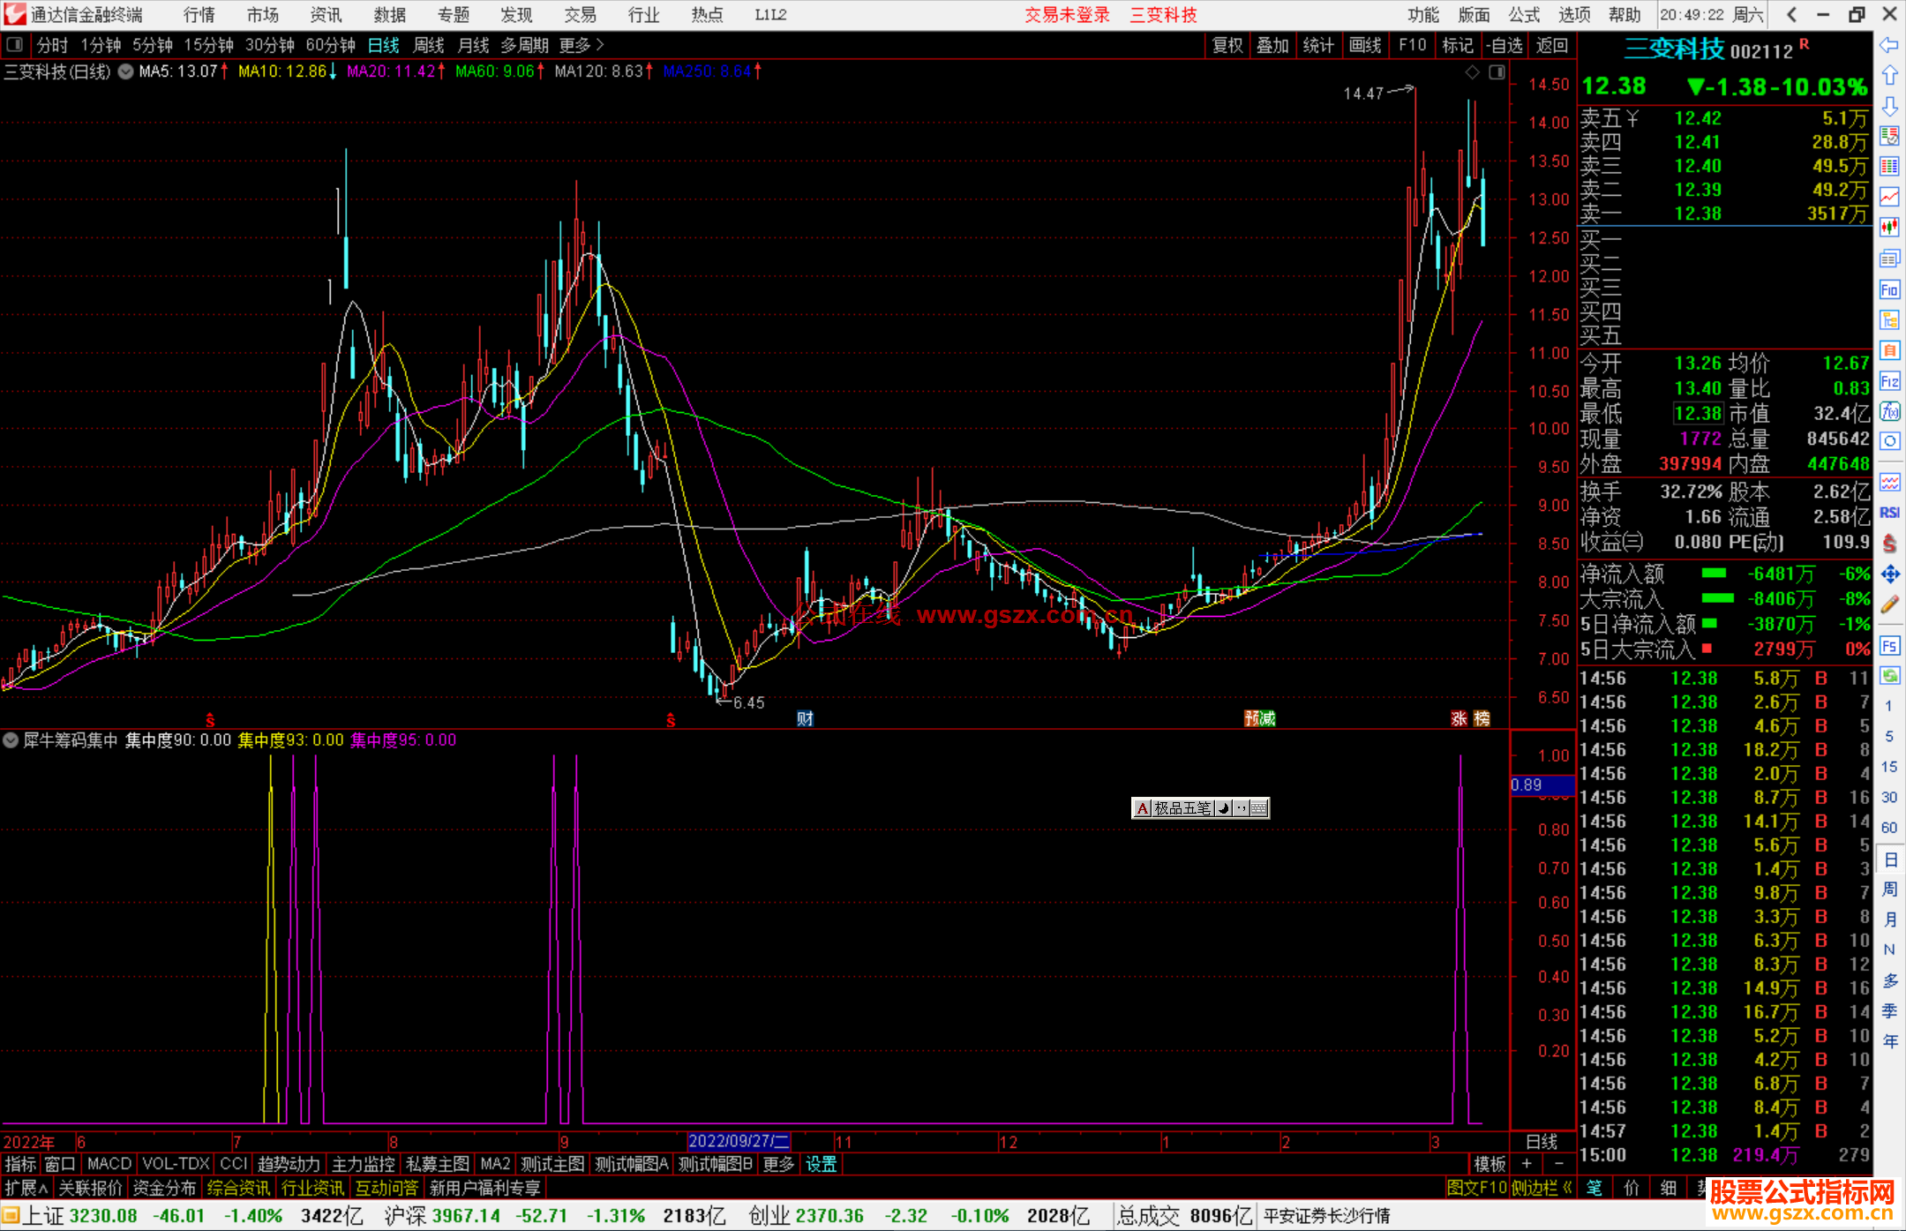The height and width of the screenshot is (1231, 1906).
Task: Toggle the side panel layout icon above chart
Action: [x=1497, y=72]
